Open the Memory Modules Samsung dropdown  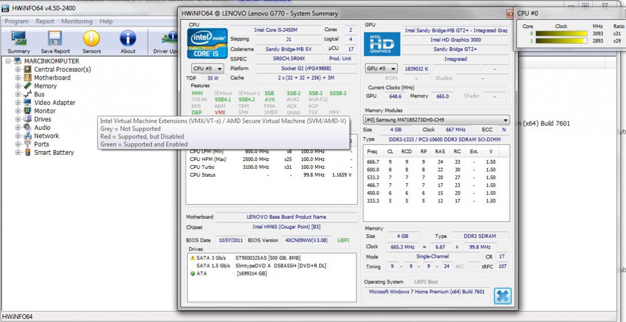pos(436,120)
